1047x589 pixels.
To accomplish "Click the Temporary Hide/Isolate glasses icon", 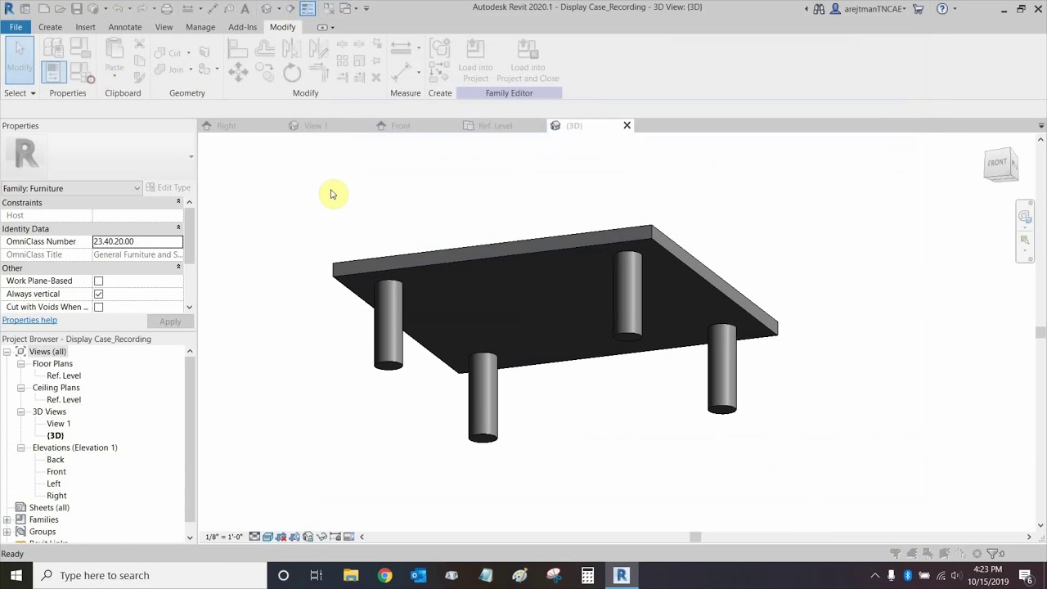I will coord(321,537).
